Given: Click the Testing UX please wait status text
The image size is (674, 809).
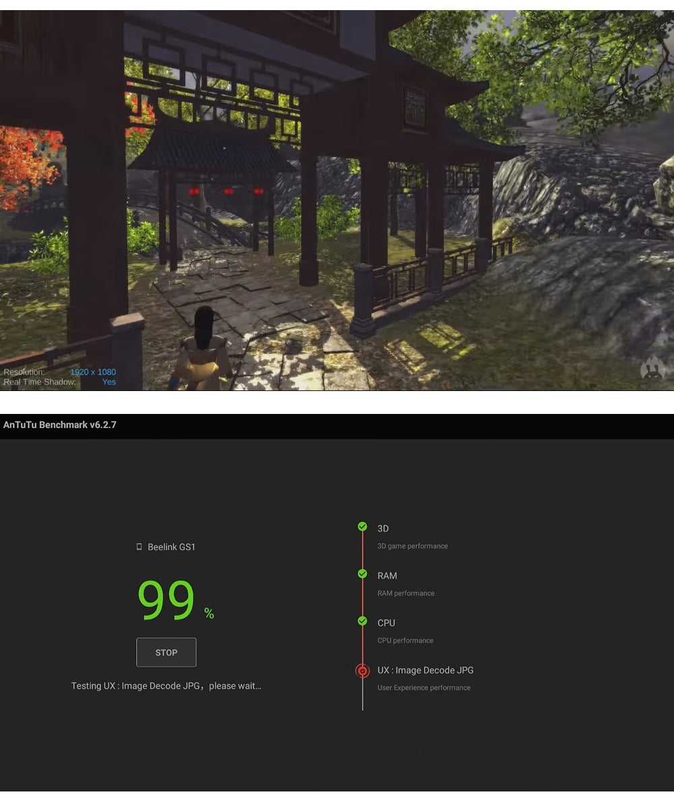Looking at the screenshot, I should click(166, 686).
